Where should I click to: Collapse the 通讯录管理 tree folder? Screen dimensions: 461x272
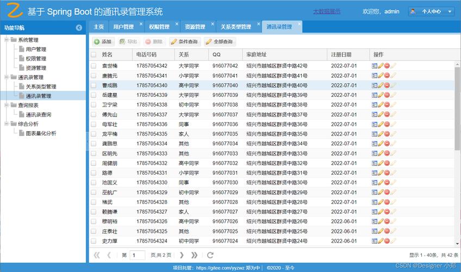tap(7, 77)
